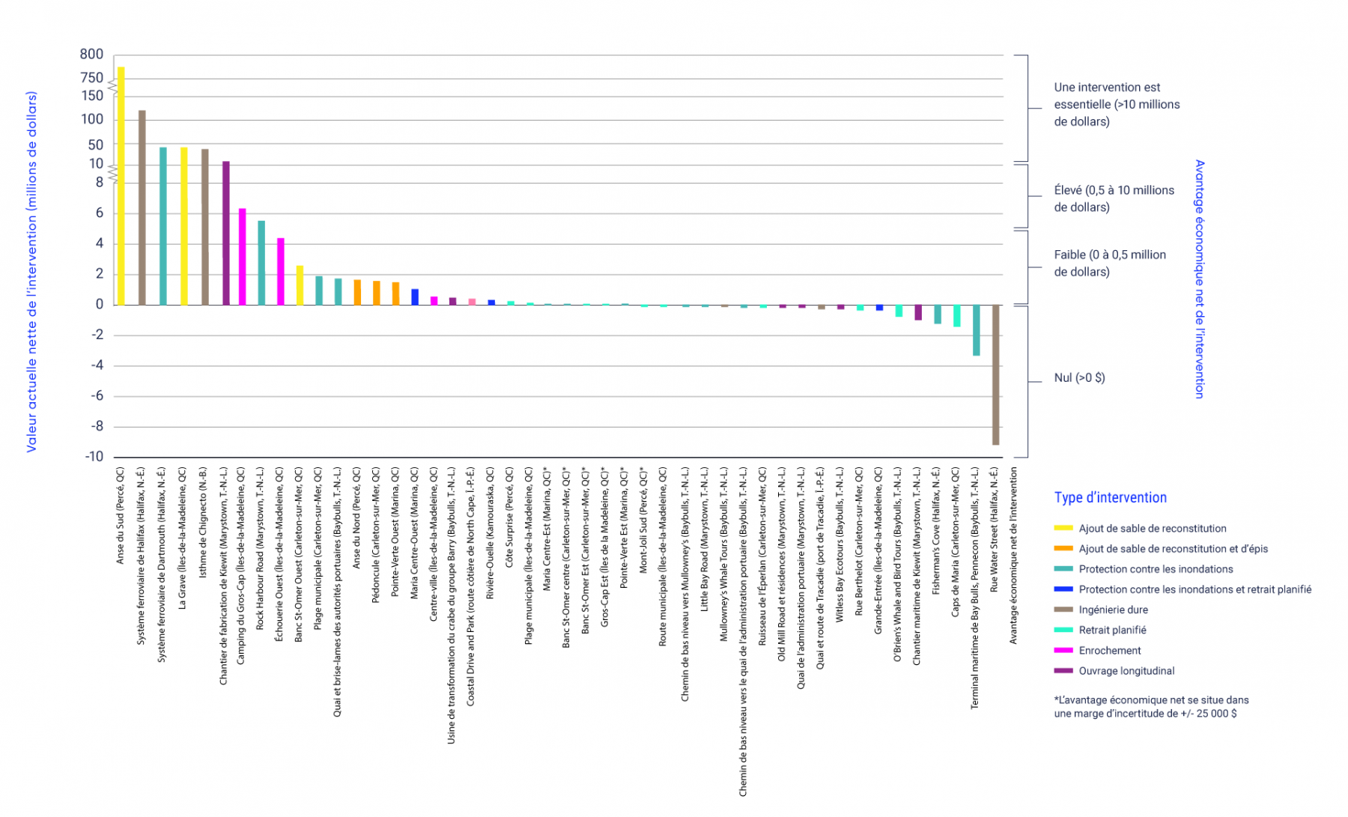Select the blue "inondations et retrait planifié" swatch

1063,589
